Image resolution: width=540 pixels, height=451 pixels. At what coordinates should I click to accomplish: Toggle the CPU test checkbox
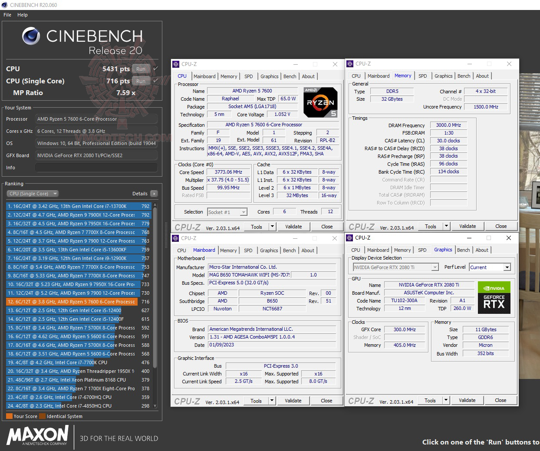[x=156, y=69]
